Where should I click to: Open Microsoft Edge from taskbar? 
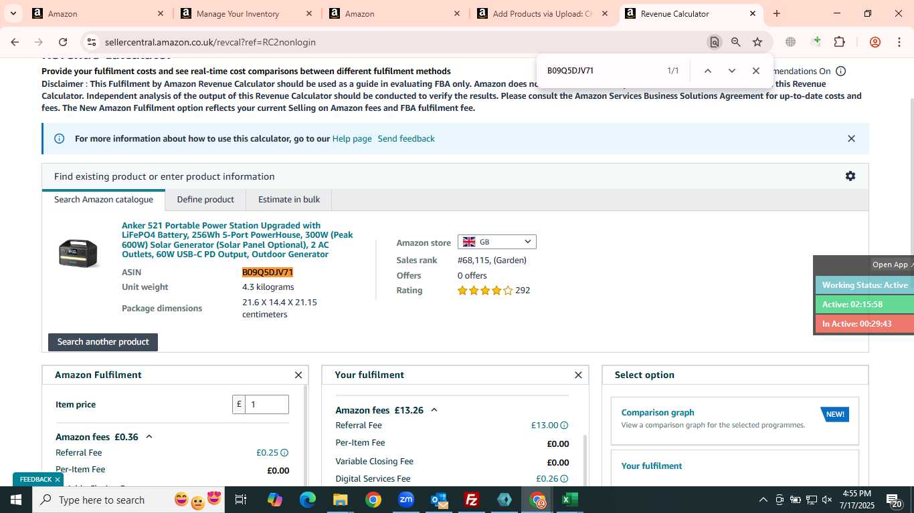307,500
